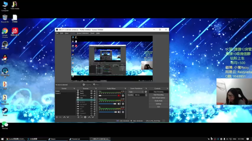Pop out the Sources dock
The width and height of the screenshot is (252, 141).
96,88
